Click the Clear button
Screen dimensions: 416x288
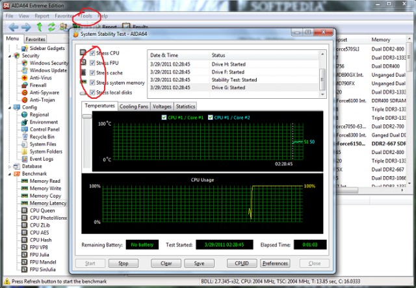tap(166, 263)
